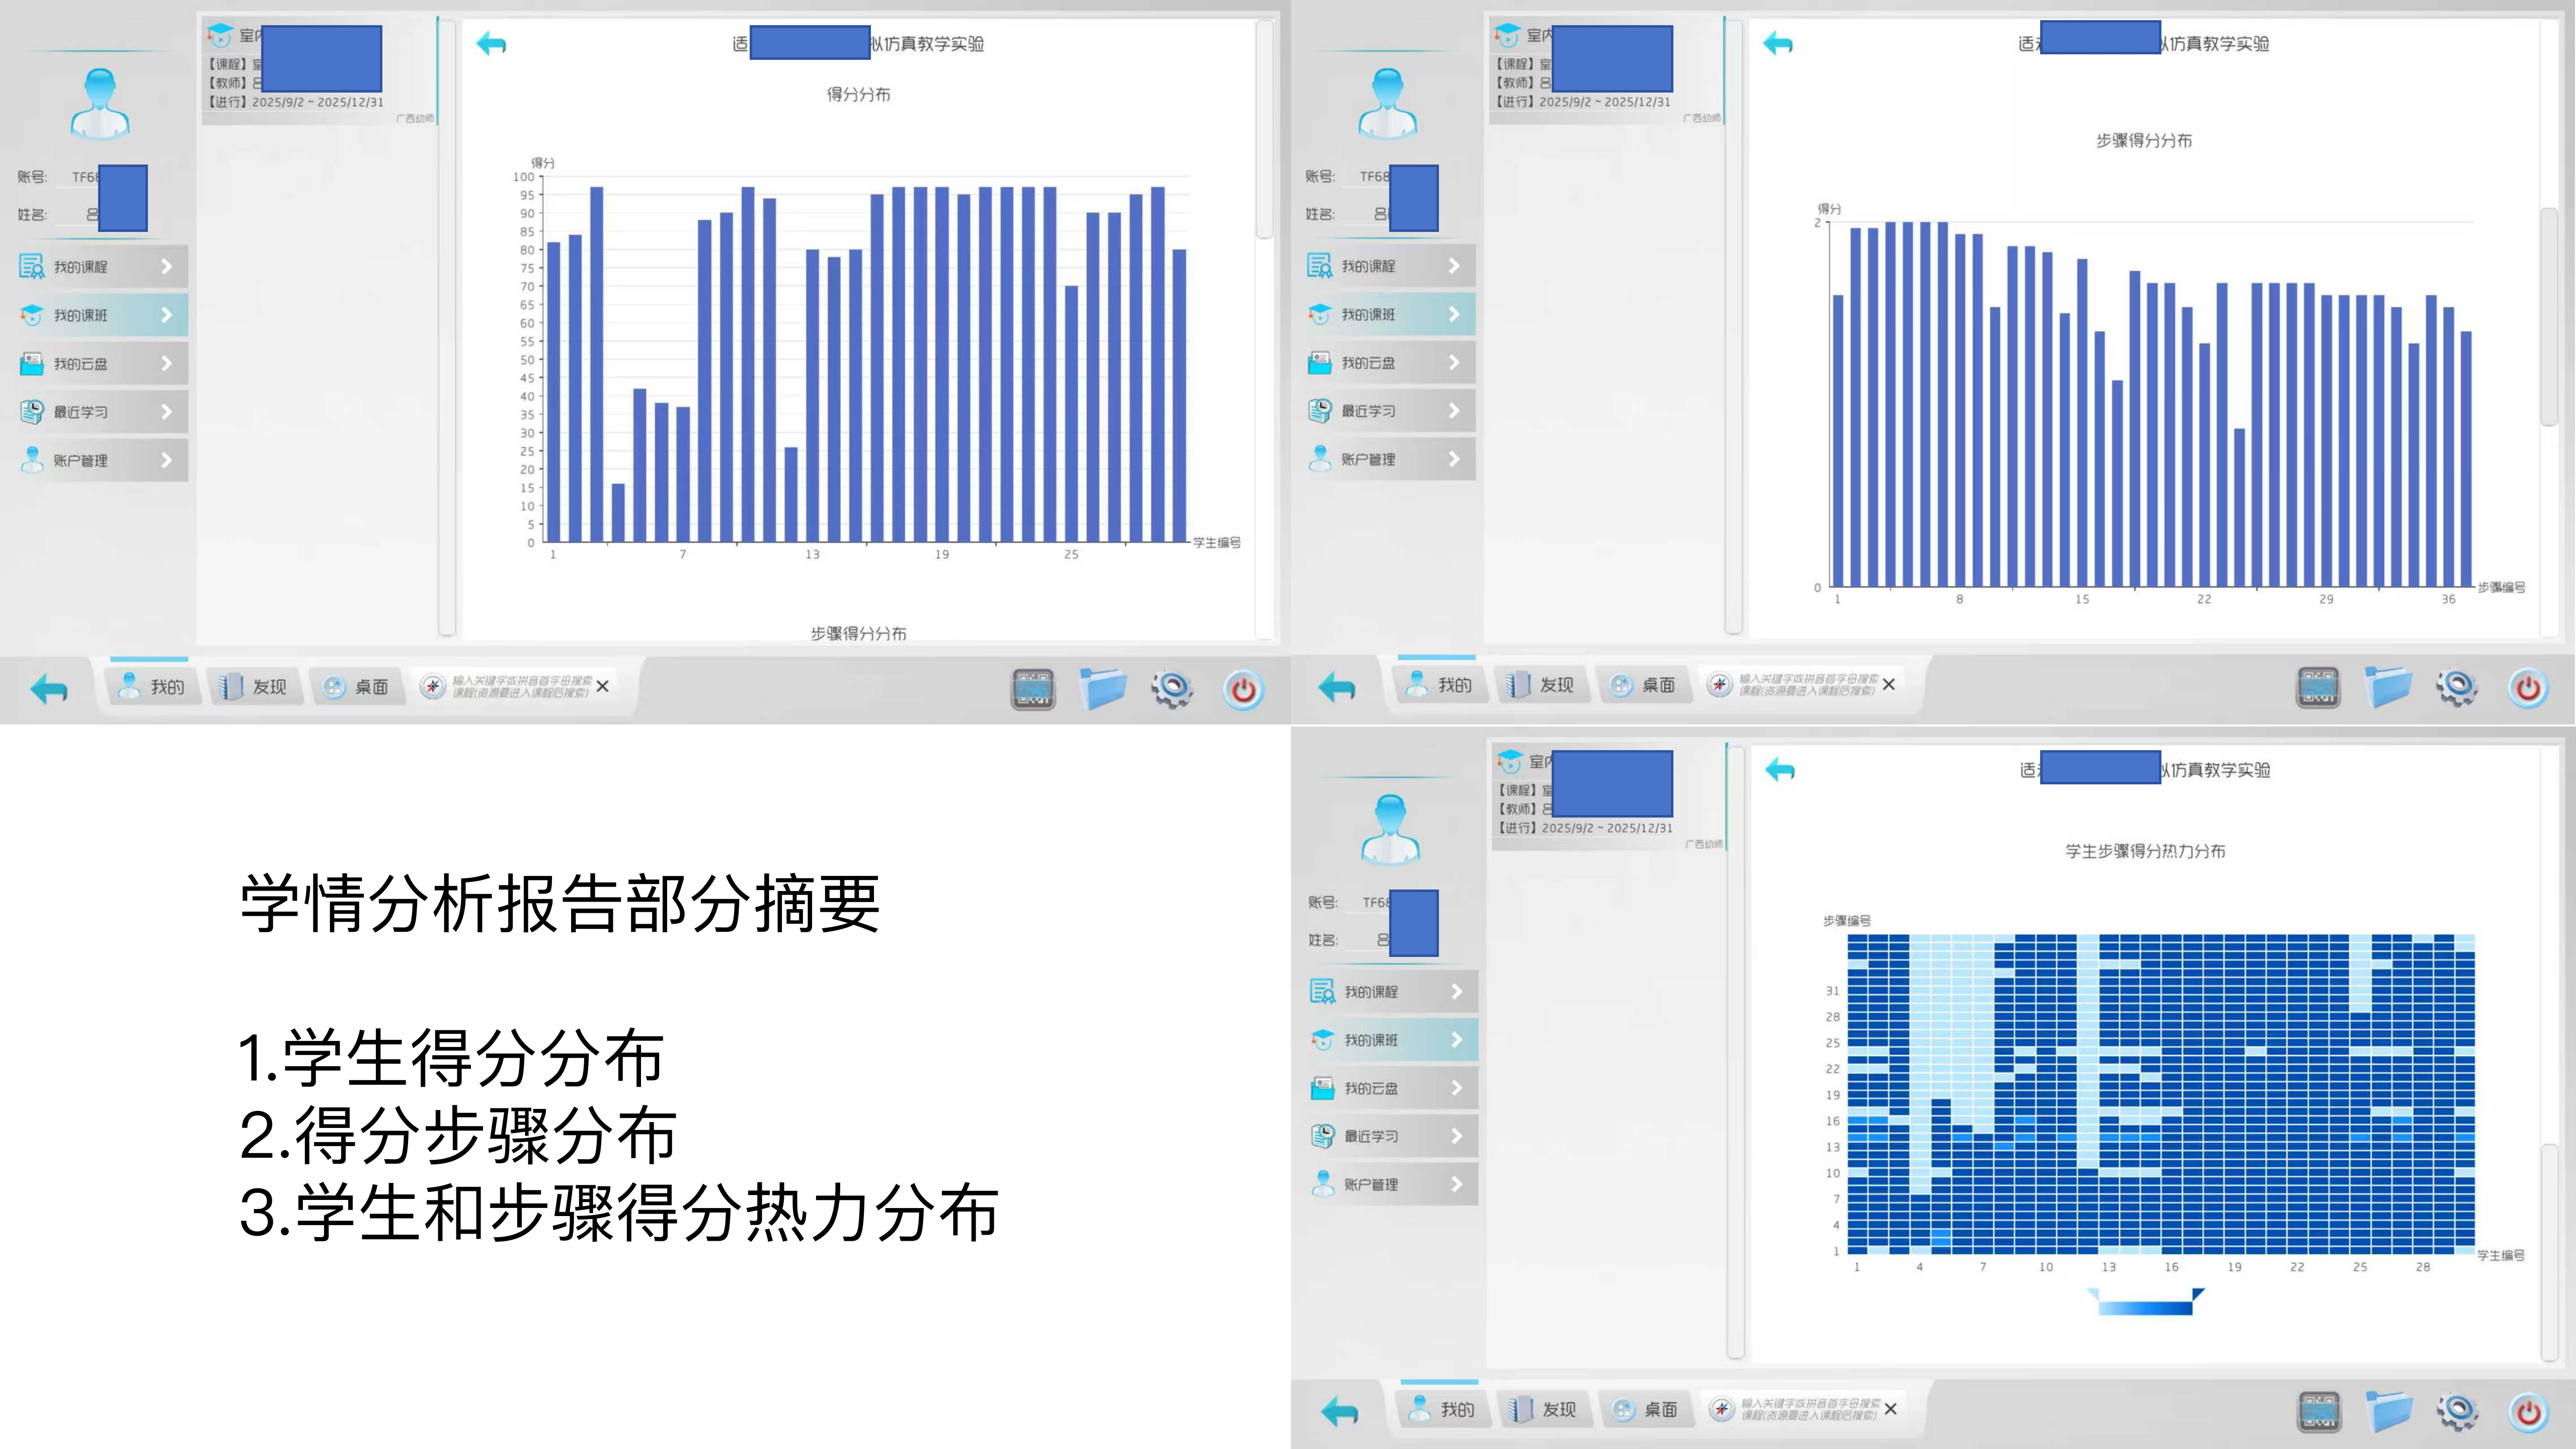Click back arrow beside heatmap window's experiment title

click(x=1780, y=769)
